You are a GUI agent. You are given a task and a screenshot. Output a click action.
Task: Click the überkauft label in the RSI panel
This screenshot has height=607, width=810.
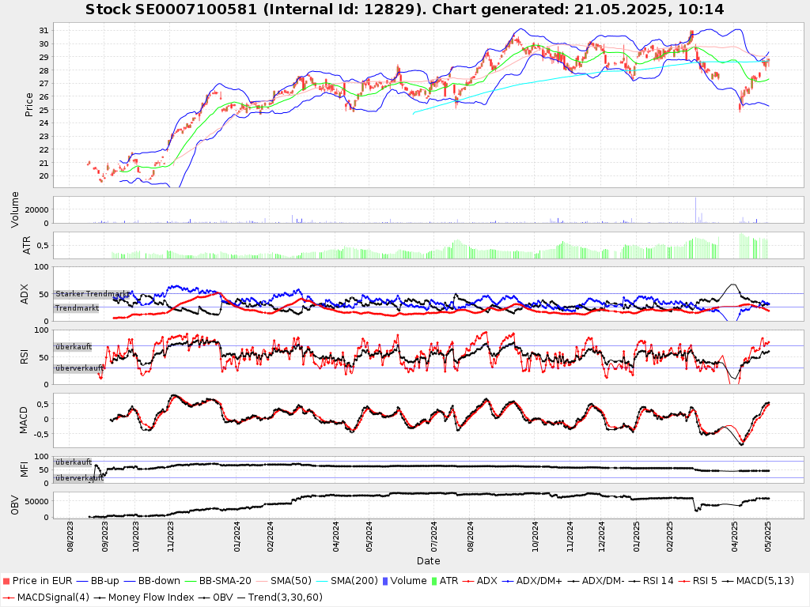(x=74, y=347)
